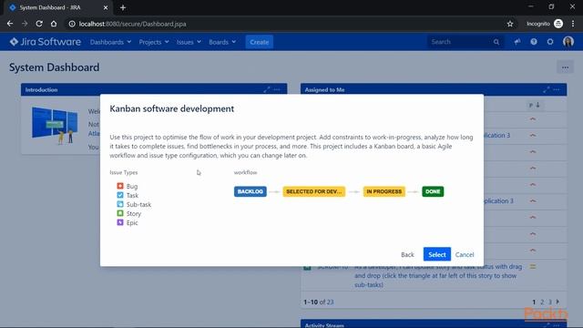583x328 pixels.
Task: Open the Issues menu
Action: click(189, 42)
